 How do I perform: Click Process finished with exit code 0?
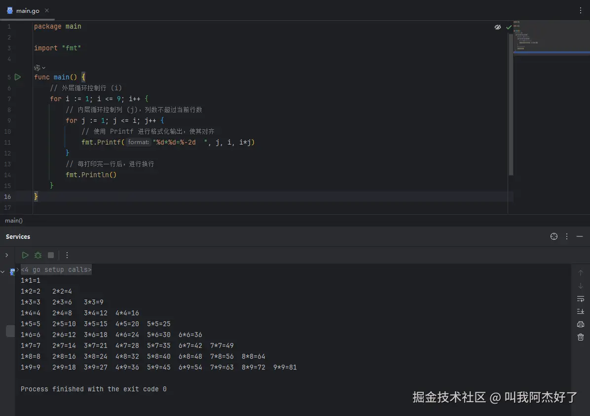93,389
